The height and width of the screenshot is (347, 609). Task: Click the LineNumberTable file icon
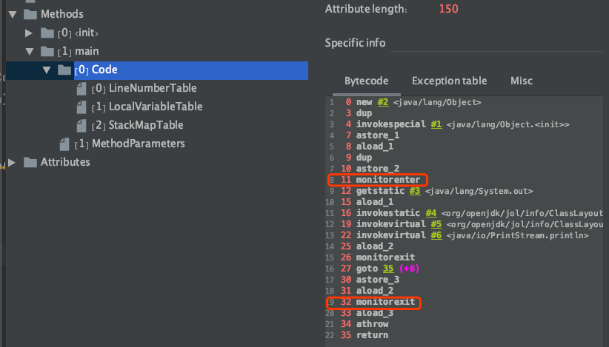(x=81, y=88)
